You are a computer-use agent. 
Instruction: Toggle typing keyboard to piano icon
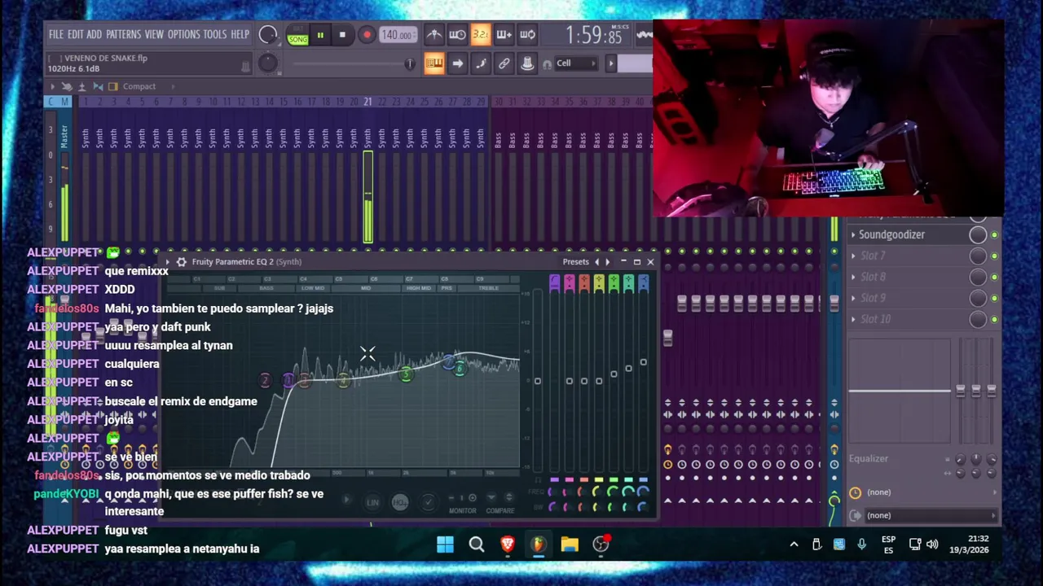point(433,63)
